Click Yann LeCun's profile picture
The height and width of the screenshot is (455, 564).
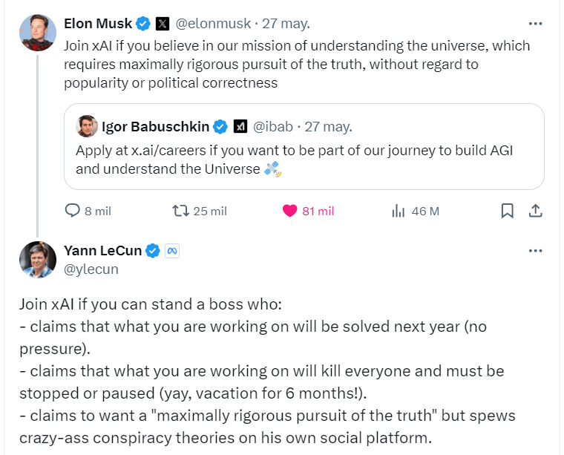click(38, 260)
